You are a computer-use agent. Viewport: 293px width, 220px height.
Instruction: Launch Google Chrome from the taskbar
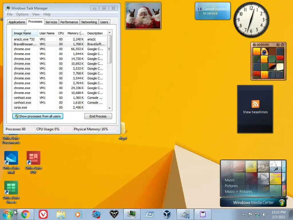click(x=25, y=214)
